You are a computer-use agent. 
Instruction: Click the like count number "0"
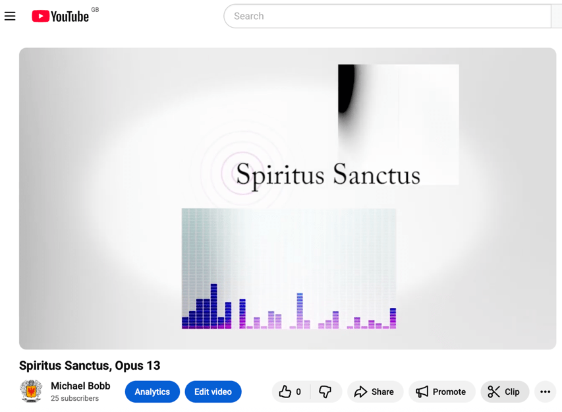pyautogui.click(x=298, y=392)
